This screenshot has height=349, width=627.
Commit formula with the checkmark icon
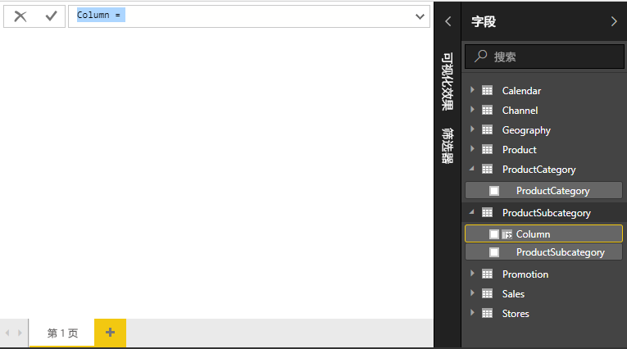[51, 16]
